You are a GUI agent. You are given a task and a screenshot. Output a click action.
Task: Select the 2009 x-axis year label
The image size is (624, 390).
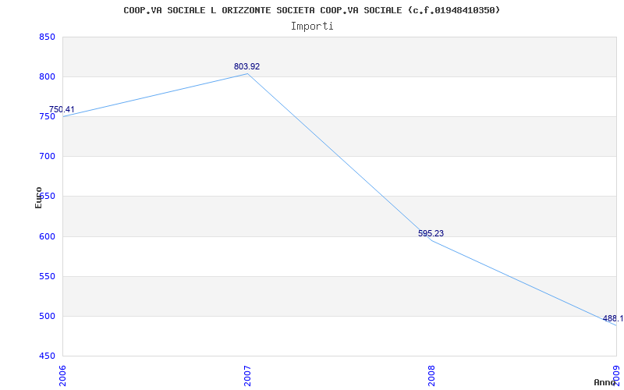616,371
